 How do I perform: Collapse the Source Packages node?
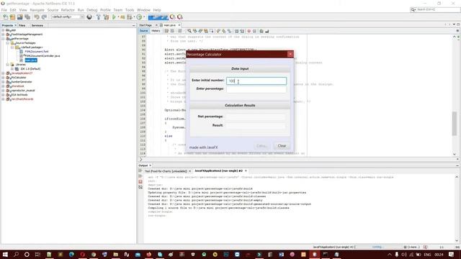pos(8,43)
